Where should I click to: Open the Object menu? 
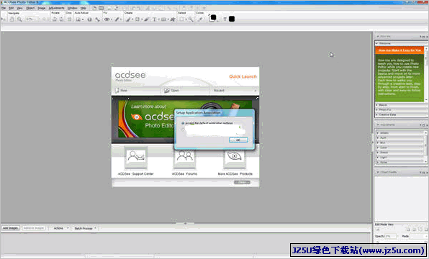point(30,8)
